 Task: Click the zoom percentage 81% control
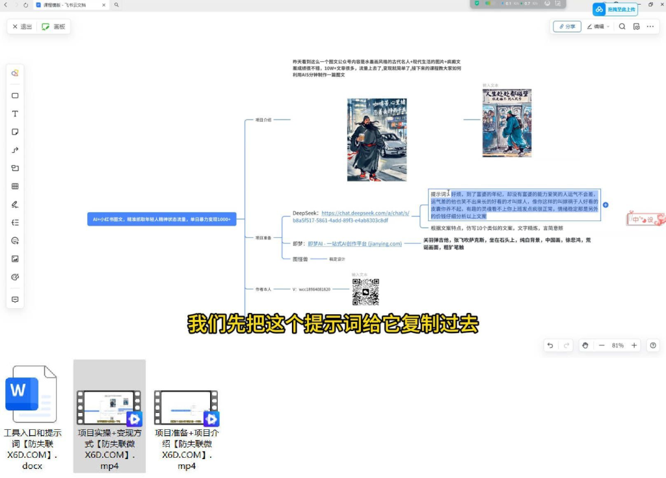[618, 345]
